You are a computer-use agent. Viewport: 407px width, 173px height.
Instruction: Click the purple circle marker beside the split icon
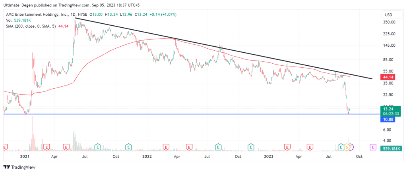tap(352, 147)
